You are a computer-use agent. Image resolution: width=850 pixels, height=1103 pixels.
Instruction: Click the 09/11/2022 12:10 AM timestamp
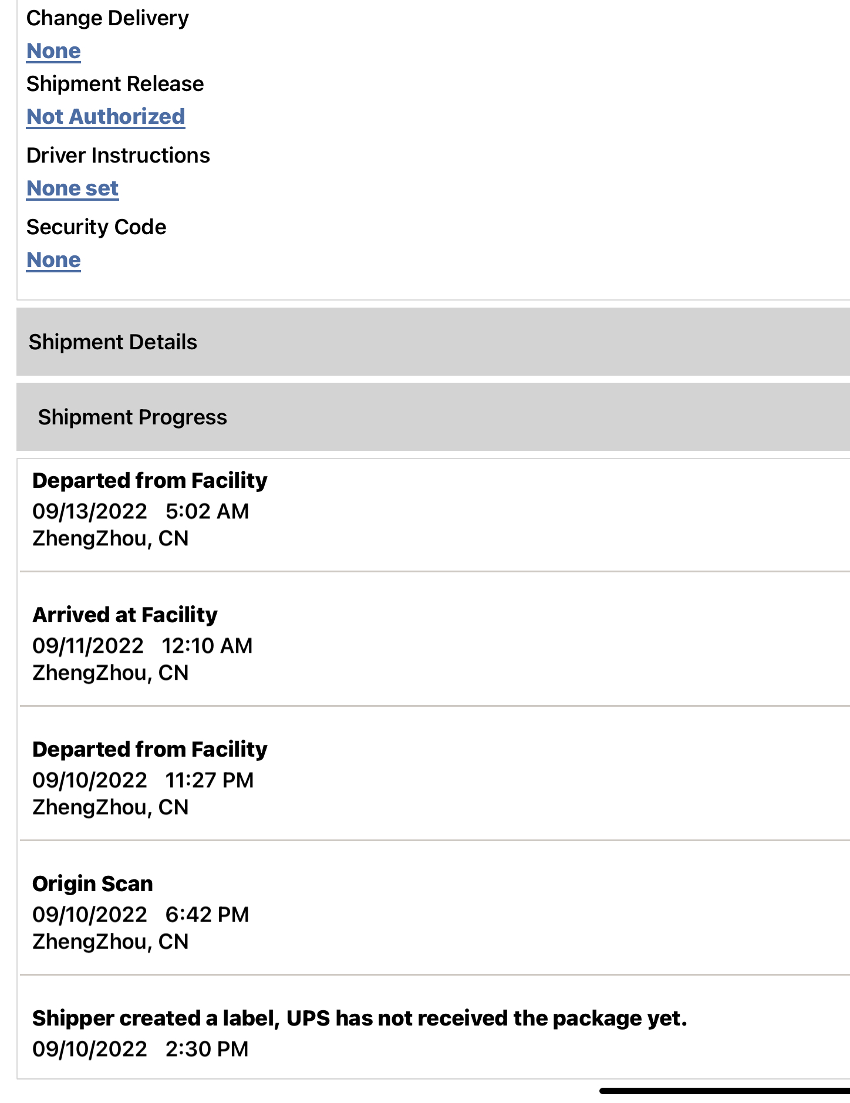pos(142,646)
